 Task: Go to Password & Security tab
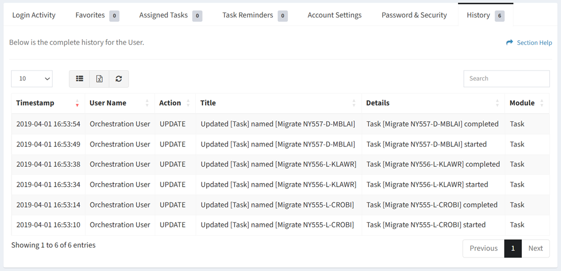point(414,15)
